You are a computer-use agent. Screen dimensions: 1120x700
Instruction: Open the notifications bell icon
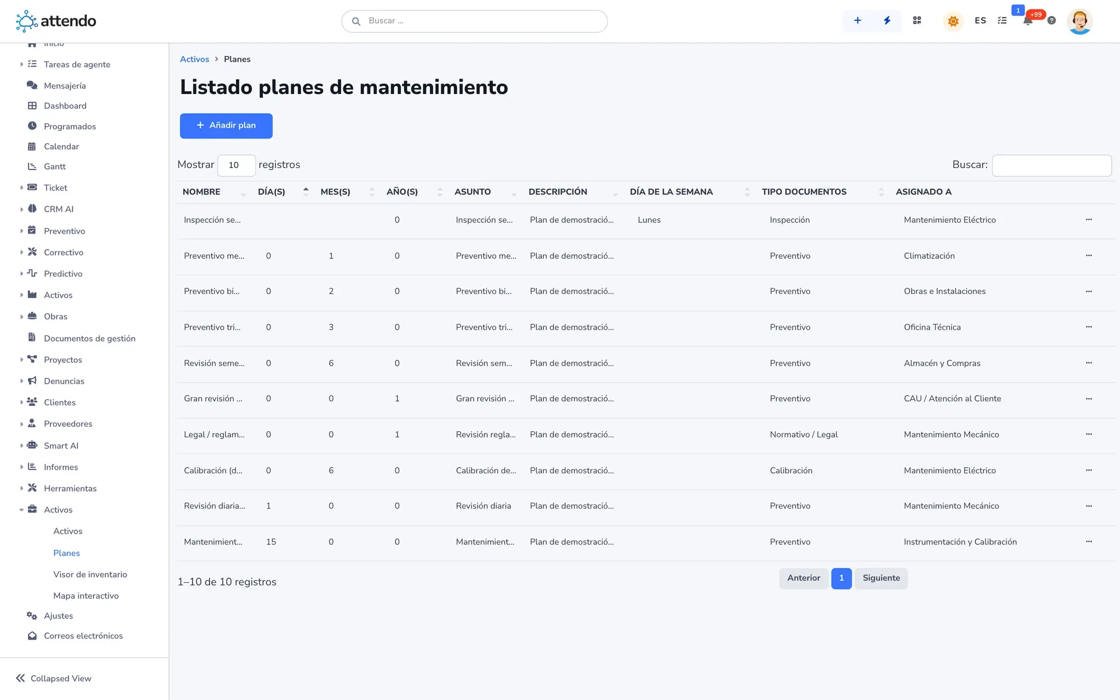[1028, 21]
